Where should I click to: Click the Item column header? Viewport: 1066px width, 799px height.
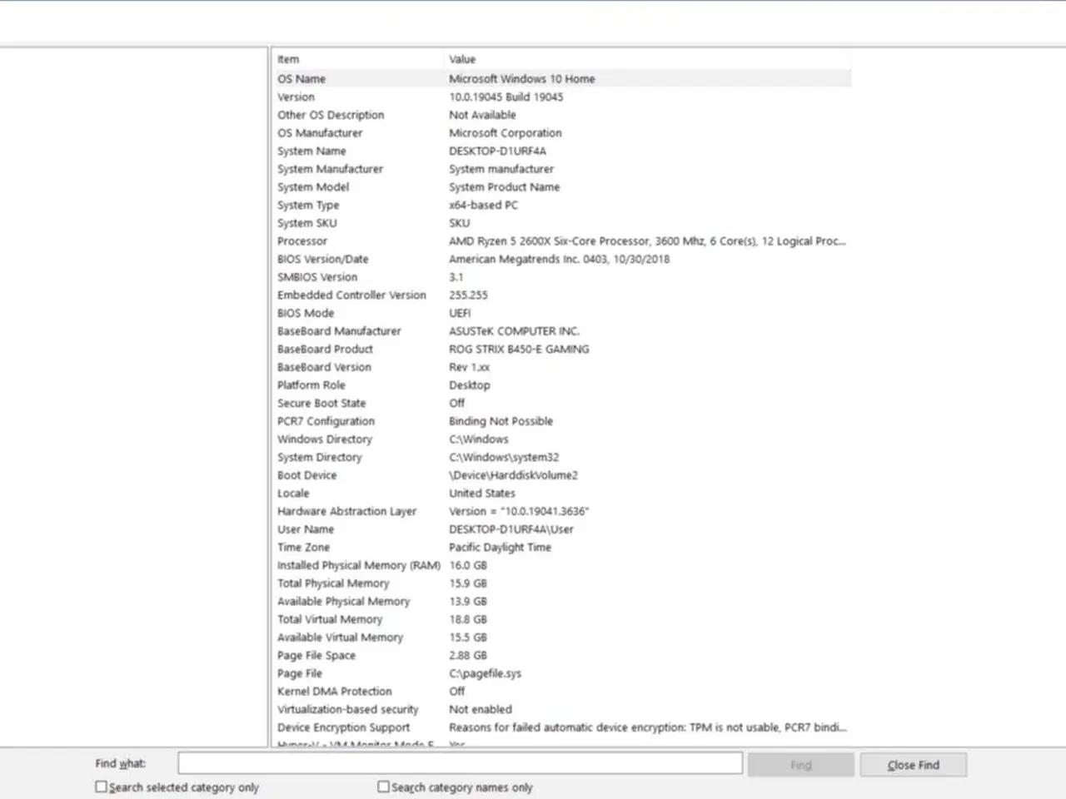pyautogui.click(x=288, y=59)
